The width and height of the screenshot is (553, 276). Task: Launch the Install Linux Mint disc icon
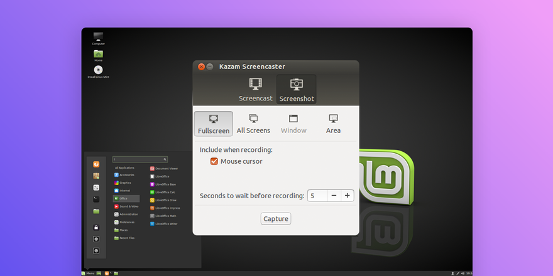coord(99,72)
